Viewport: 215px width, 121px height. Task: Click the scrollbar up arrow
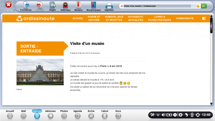coord(211,16)
